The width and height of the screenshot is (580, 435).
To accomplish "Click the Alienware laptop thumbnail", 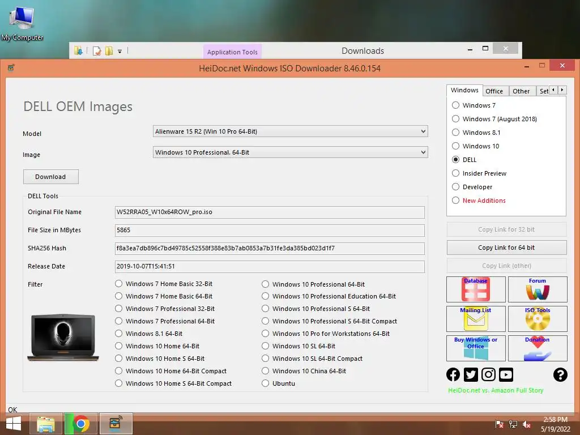I will coord(63,338).
